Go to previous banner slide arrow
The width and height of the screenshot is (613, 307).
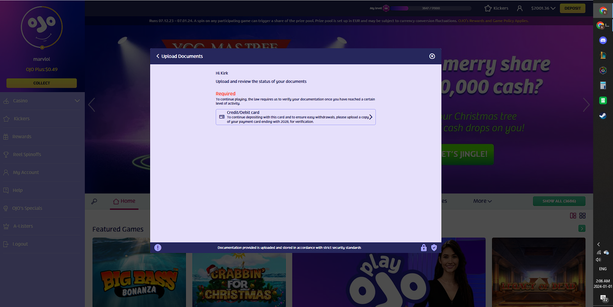pyautogui.click(x=92, y=105)
